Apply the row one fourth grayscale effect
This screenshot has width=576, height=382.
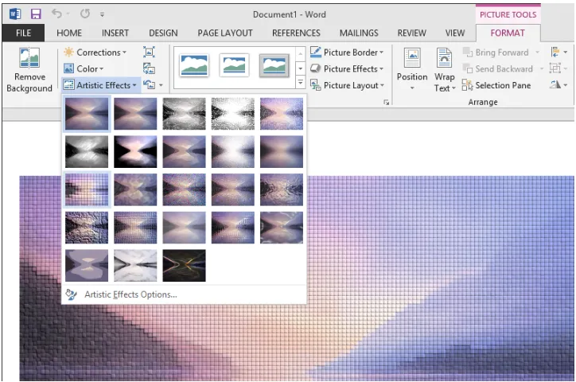[x=232, y=114]
